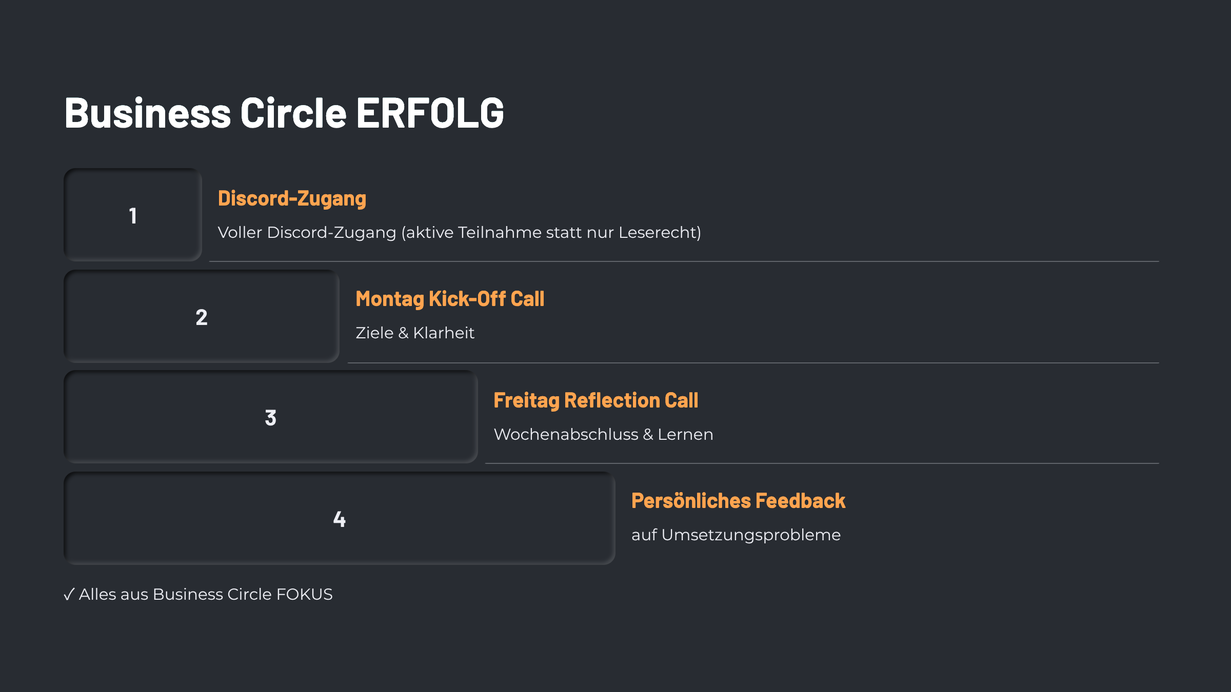Click the auf Umsetzungsprobleme text
The image size is (1231, 692).
click(736, 535)
